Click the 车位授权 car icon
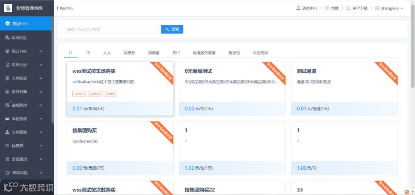 (x=7, y=119)
